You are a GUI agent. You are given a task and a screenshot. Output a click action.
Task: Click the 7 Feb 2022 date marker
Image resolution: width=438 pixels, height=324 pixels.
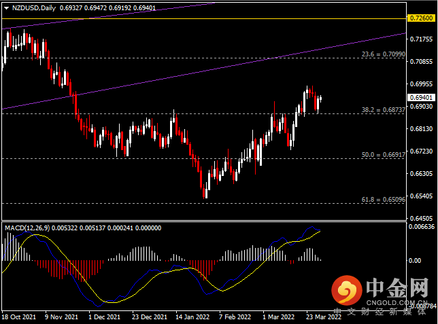coord(235,317)
